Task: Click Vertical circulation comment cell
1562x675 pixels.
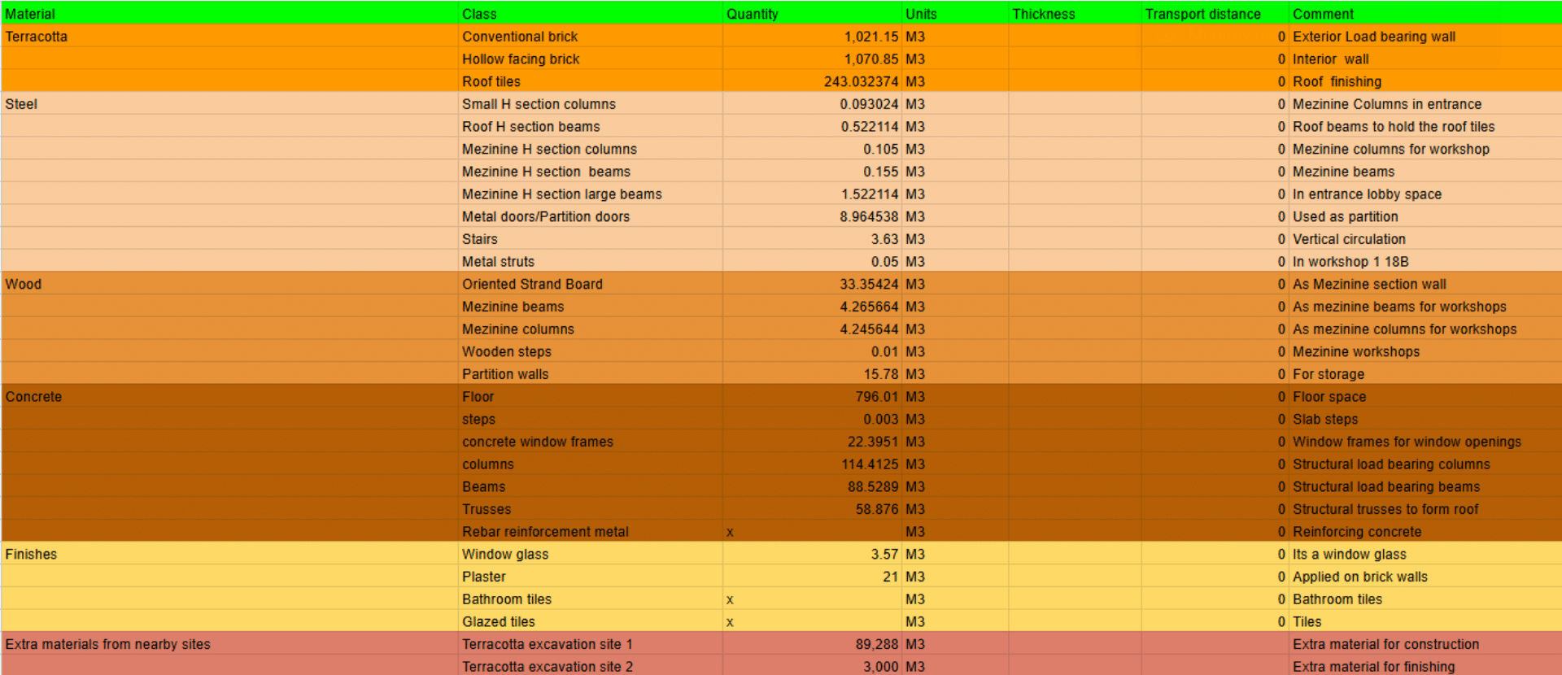Action: click(1425, 239)
